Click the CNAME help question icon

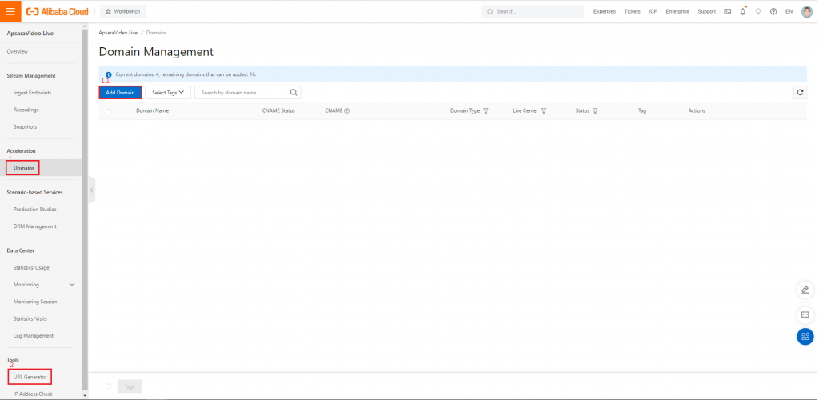point(346,110)
